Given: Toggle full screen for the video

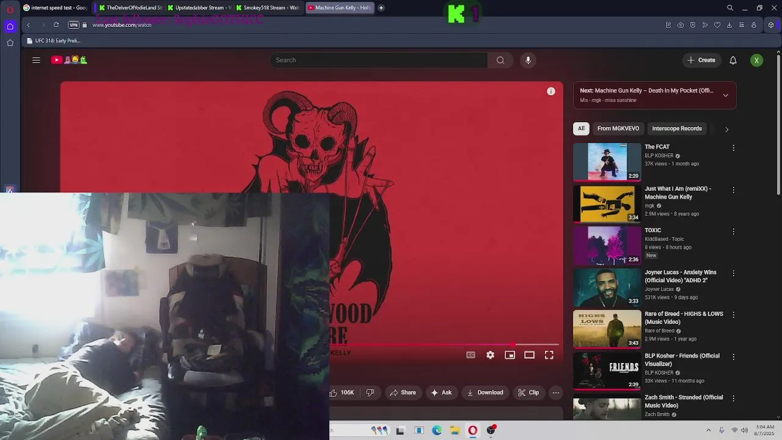Looking at the screenshot, I should (549, 355).
